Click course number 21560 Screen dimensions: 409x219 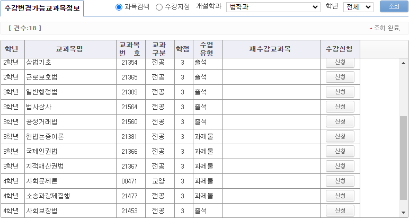[129, 122]
